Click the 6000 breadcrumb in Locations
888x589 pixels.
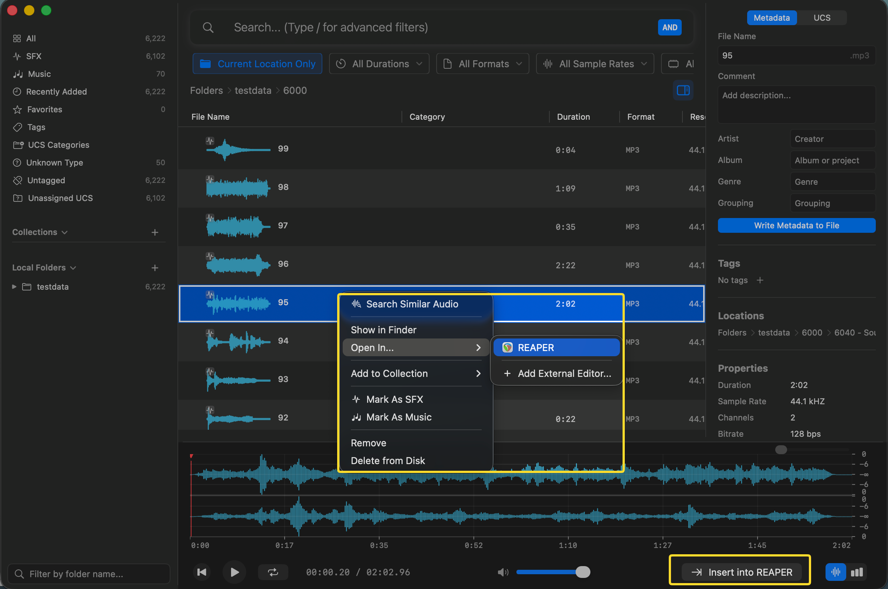tap(812, 333)
